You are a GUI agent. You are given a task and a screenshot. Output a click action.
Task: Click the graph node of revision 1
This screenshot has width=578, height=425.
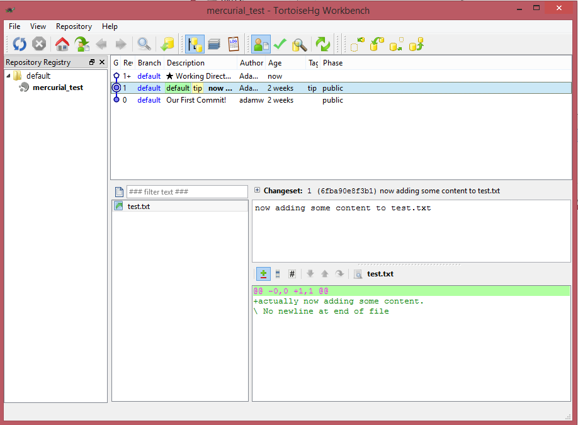point(116,88)
